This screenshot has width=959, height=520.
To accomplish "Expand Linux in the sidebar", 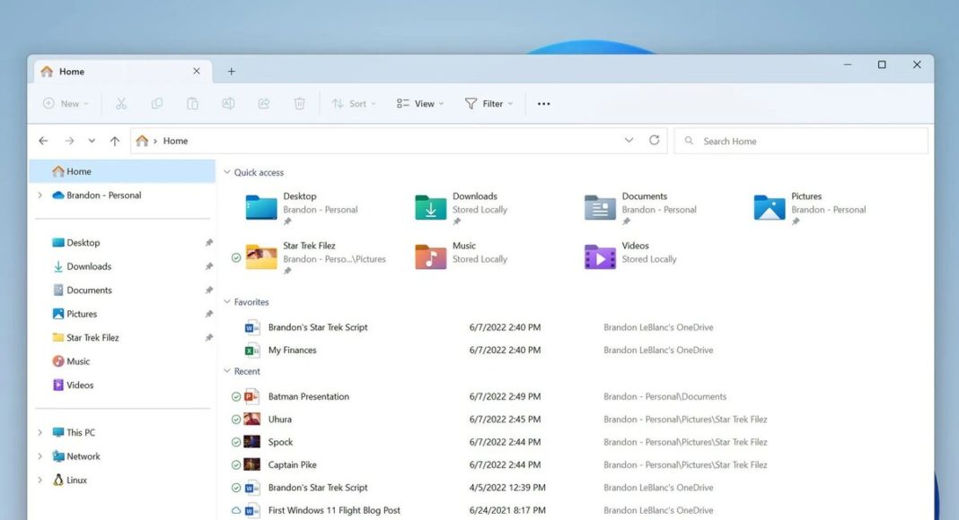I will coord(40,481).
